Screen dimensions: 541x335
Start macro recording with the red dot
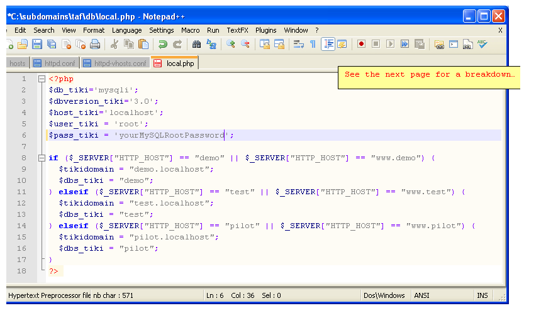click(361, 44)
